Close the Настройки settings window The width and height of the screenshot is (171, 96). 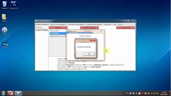pos(101,31)
